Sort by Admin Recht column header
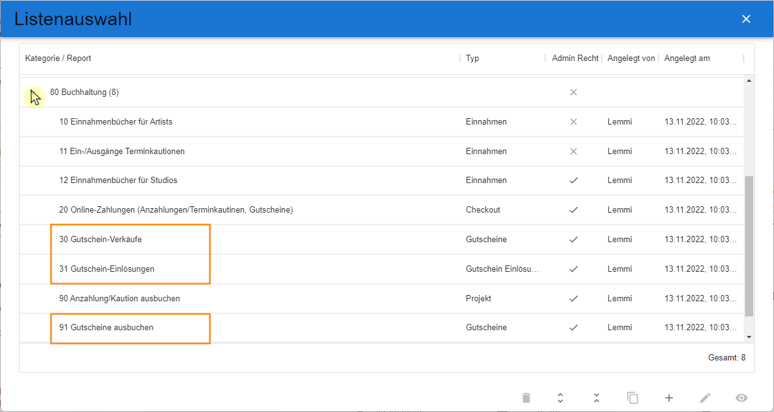Viewport: 774px width, 412px height. pos(575,58)
